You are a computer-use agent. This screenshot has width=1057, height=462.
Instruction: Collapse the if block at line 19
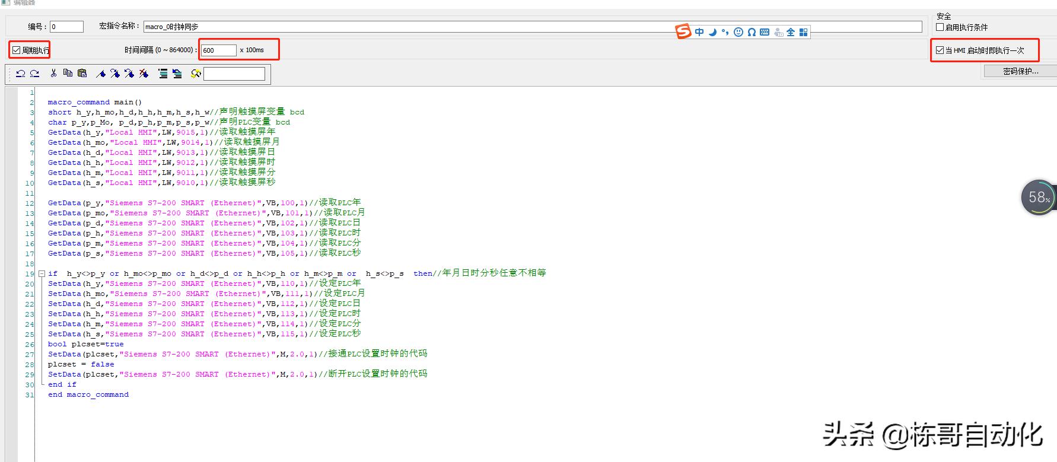pyautogui.click(x=42, y=273)
